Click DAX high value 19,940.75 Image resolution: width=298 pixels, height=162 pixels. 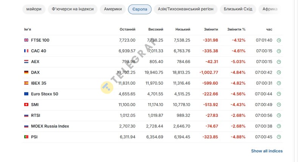154,73
